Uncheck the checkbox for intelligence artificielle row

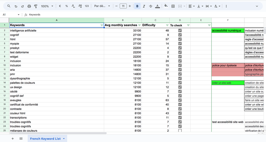click(180, 31)
